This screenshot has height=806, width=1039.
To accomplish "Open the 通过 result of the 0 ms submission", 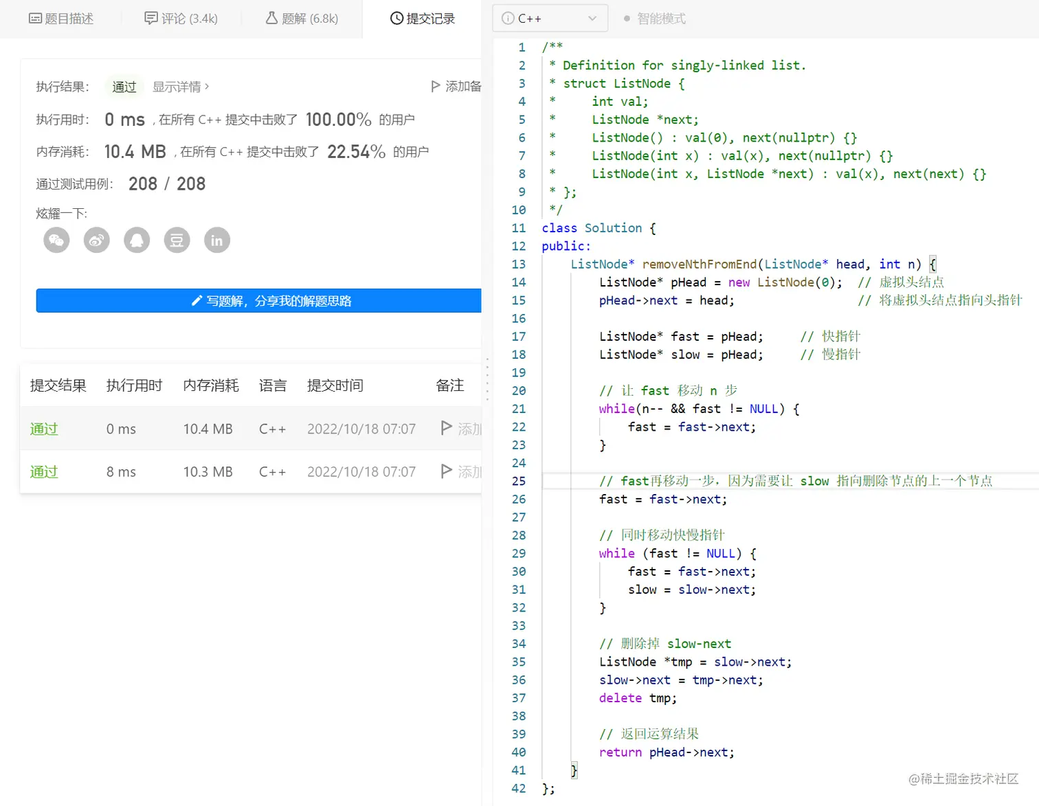I will [x=44, y=429].
